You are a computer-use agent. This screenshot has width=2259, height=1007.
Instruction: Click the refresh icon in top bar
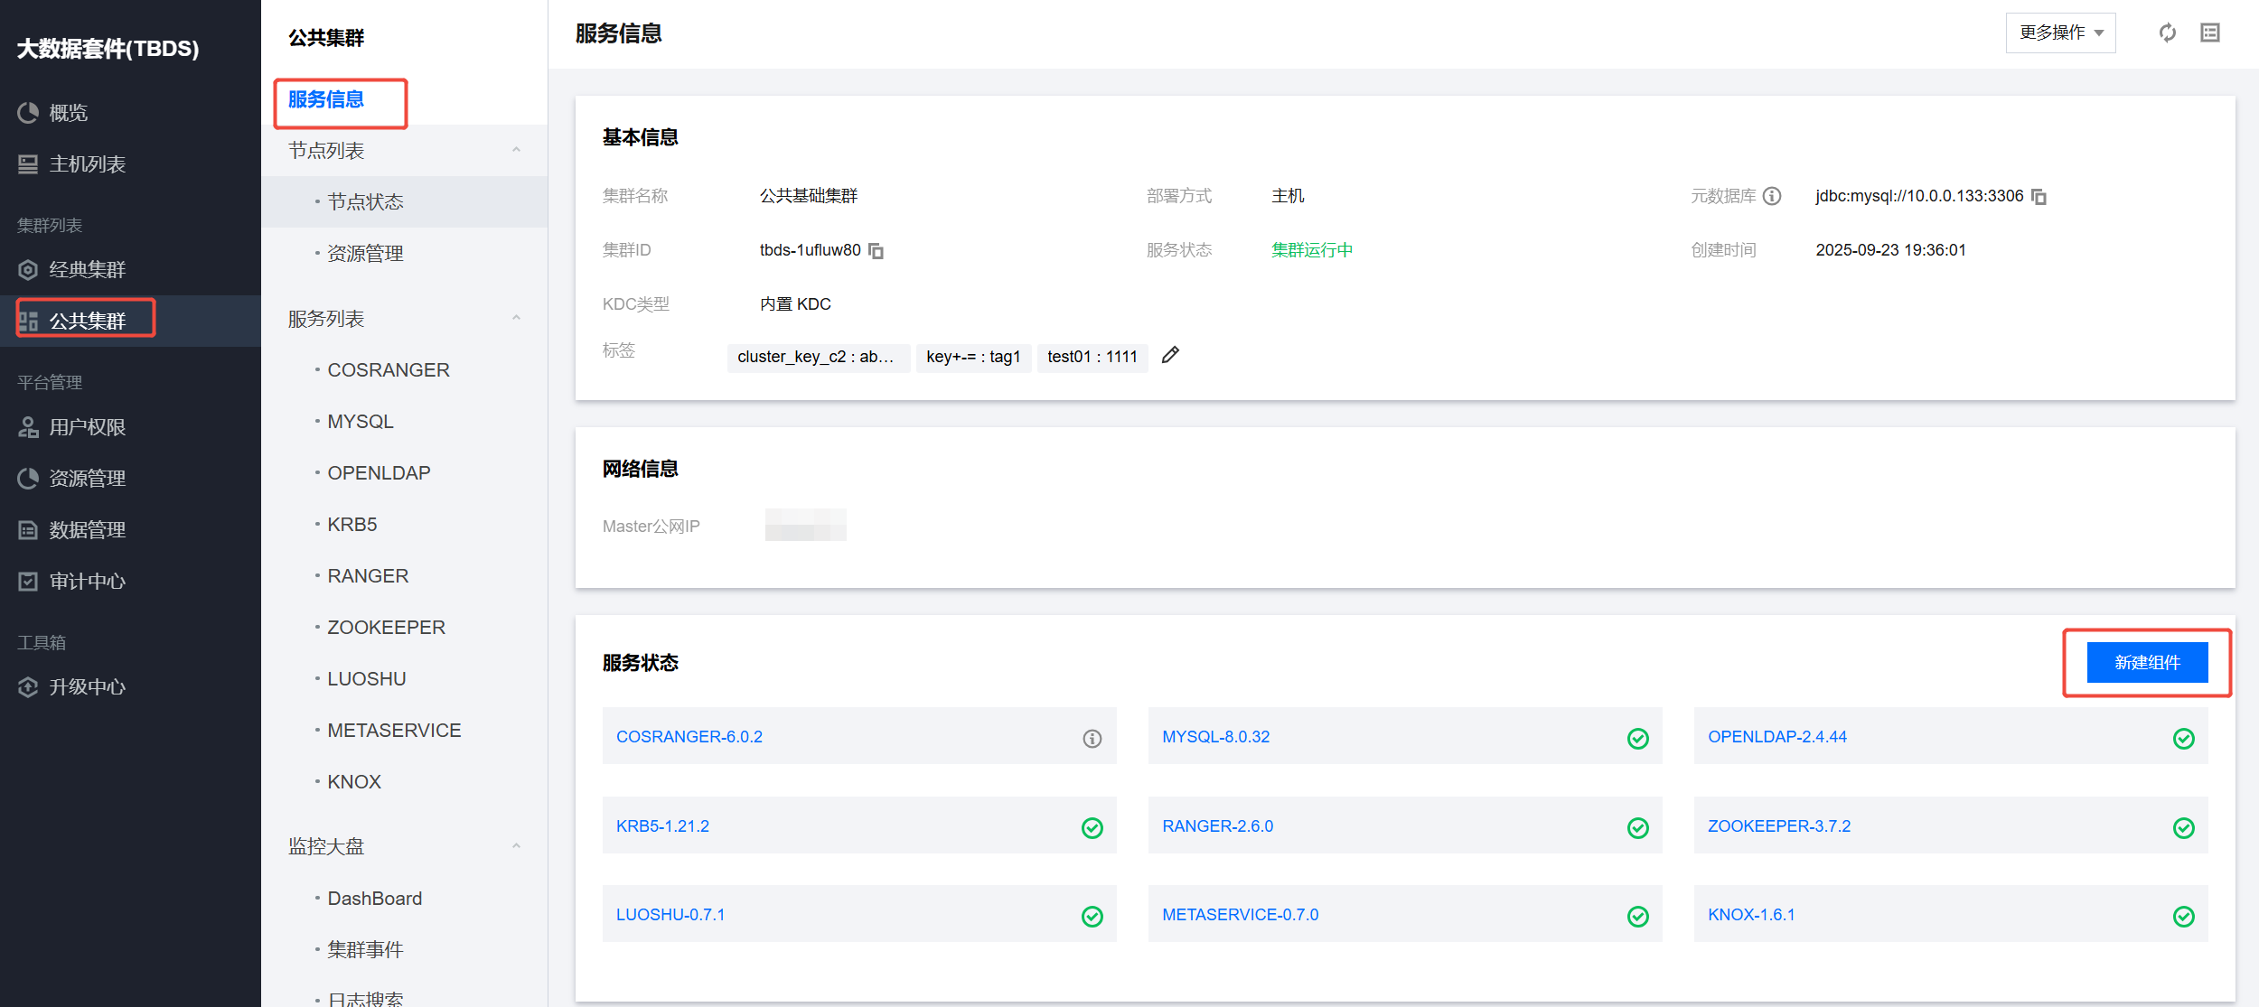[x=2167, y=33]
